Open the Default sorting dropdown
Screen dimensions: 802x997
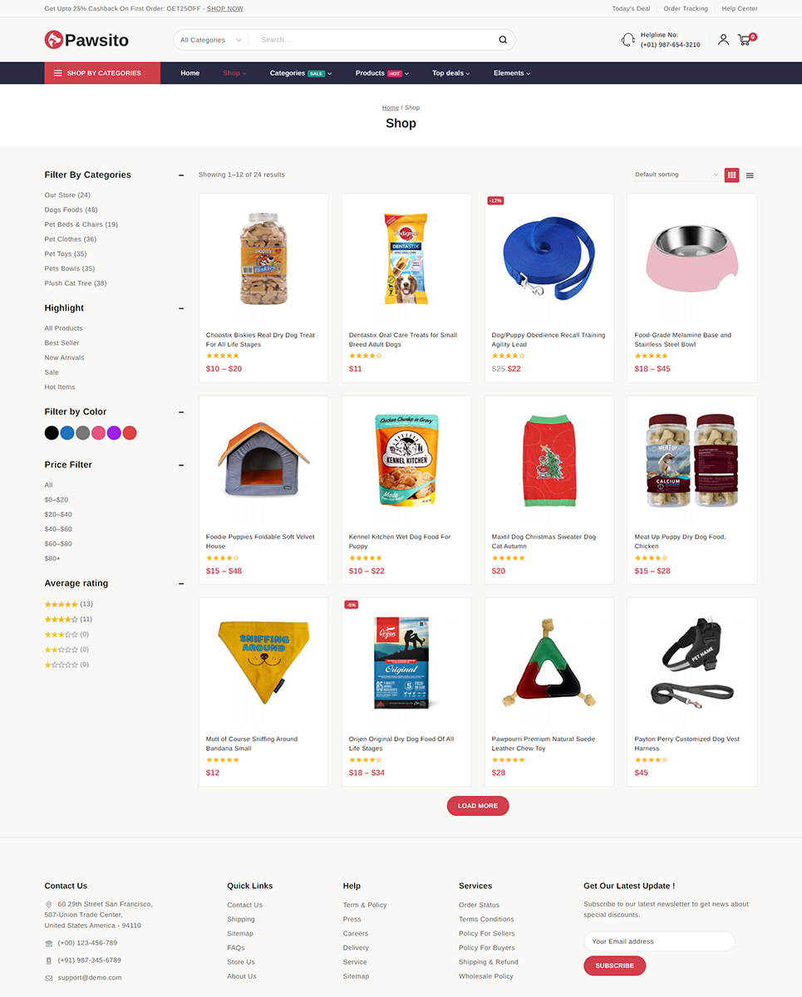[677, 174]
